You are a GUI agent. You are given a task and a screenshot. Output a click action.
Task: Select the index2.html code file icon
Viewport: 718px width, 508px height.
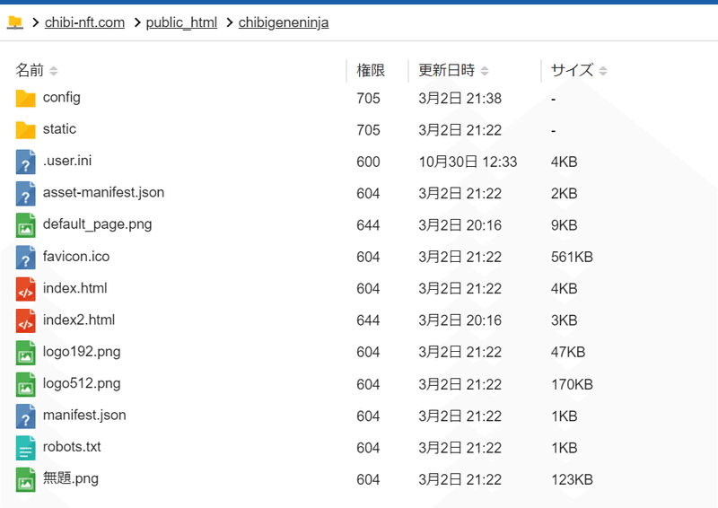26,320
